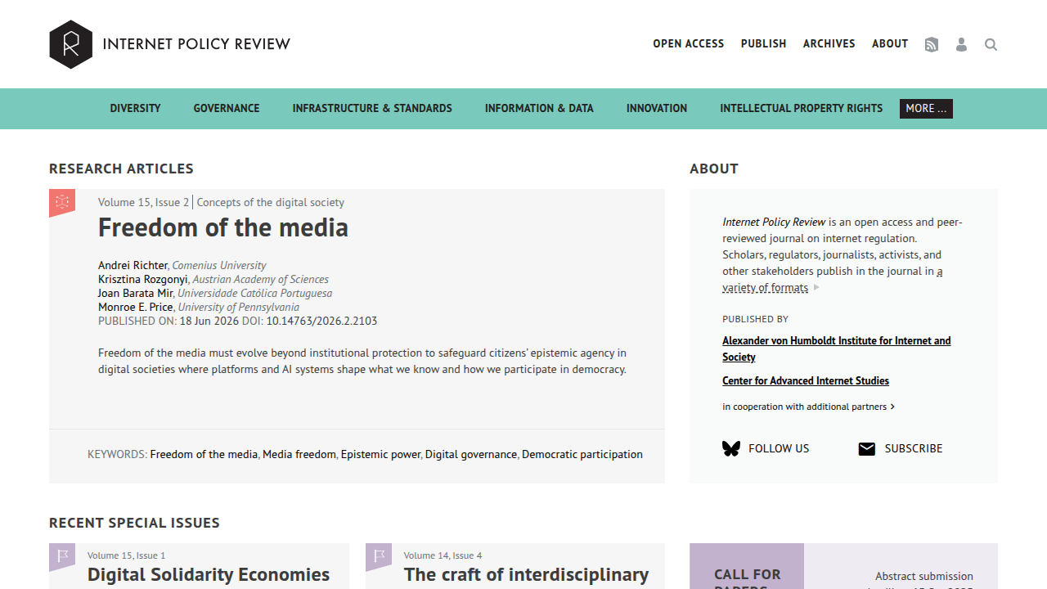Open the search magnifier icon
The image size is (1047, 589).
[991, 44]
